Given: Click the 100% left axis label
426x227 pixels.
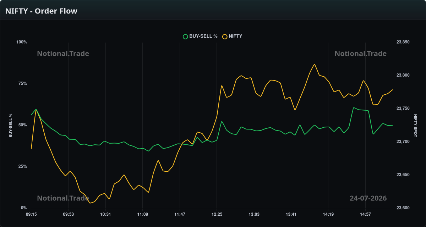Looking at the screenshot, I should (22, 42).
